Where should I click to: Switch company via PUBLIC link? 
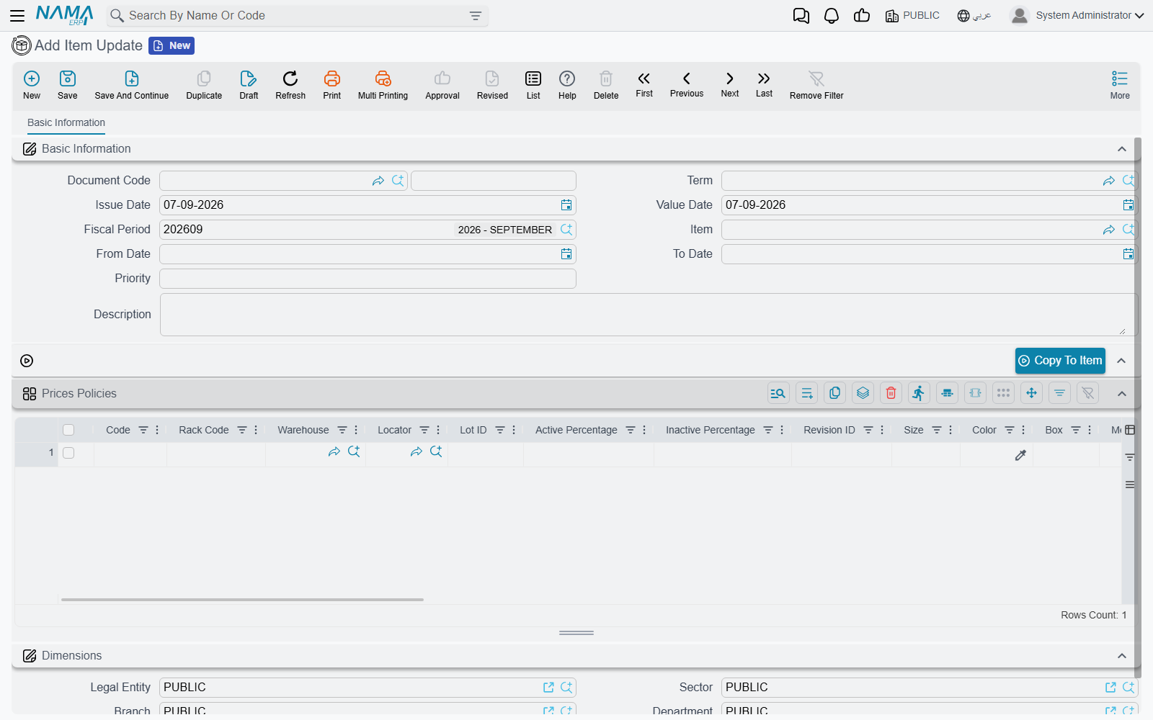click(912, 16)
